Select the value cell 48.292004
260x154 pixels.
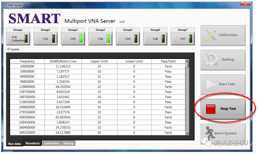[x=63, y=87]
